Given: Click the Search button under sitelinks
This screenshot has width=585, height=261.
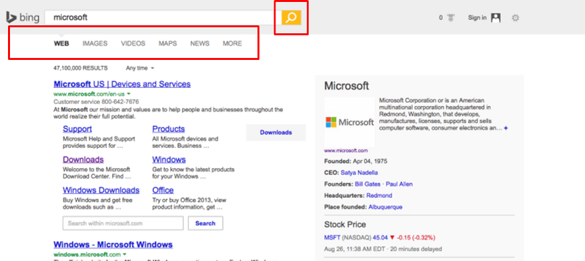Looking at the screenshot, I should 205,224.
